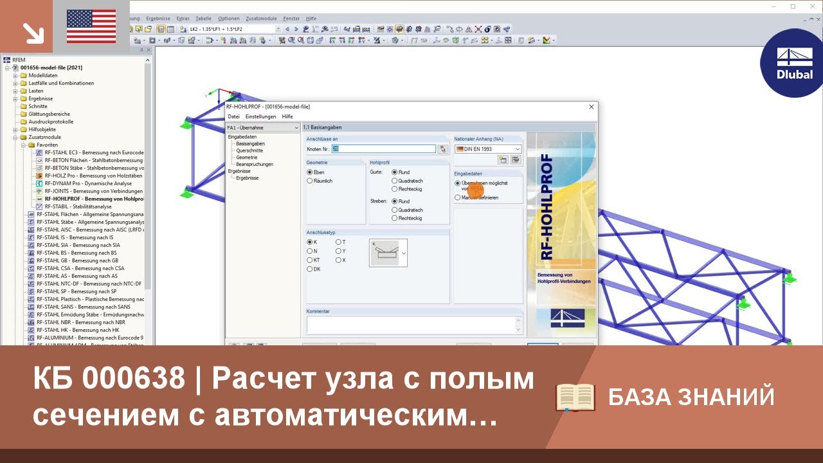Click the RF-ALUMINIUM Eurocode 9 module icon
Image resolution: width=823 pixels, height=463 pixels.
31,338
